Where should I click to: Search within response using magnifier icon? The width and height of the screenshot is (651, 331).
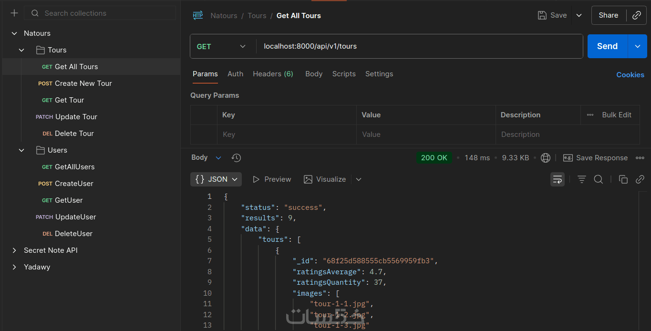(599, 179)
